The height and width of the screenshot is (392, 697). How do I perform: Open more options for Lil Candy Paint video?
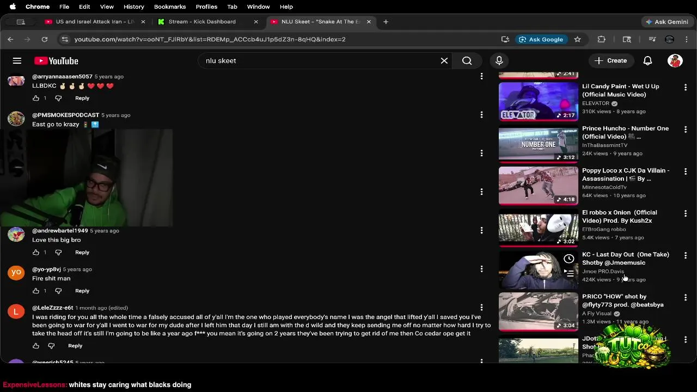click(x=686, y=87)
